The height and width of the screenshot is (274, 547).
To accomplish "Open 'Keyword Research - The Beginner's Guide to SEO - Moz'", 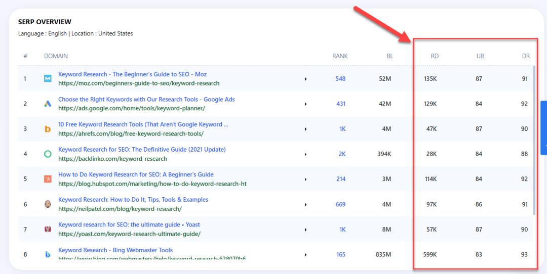I will coord(133,74).
